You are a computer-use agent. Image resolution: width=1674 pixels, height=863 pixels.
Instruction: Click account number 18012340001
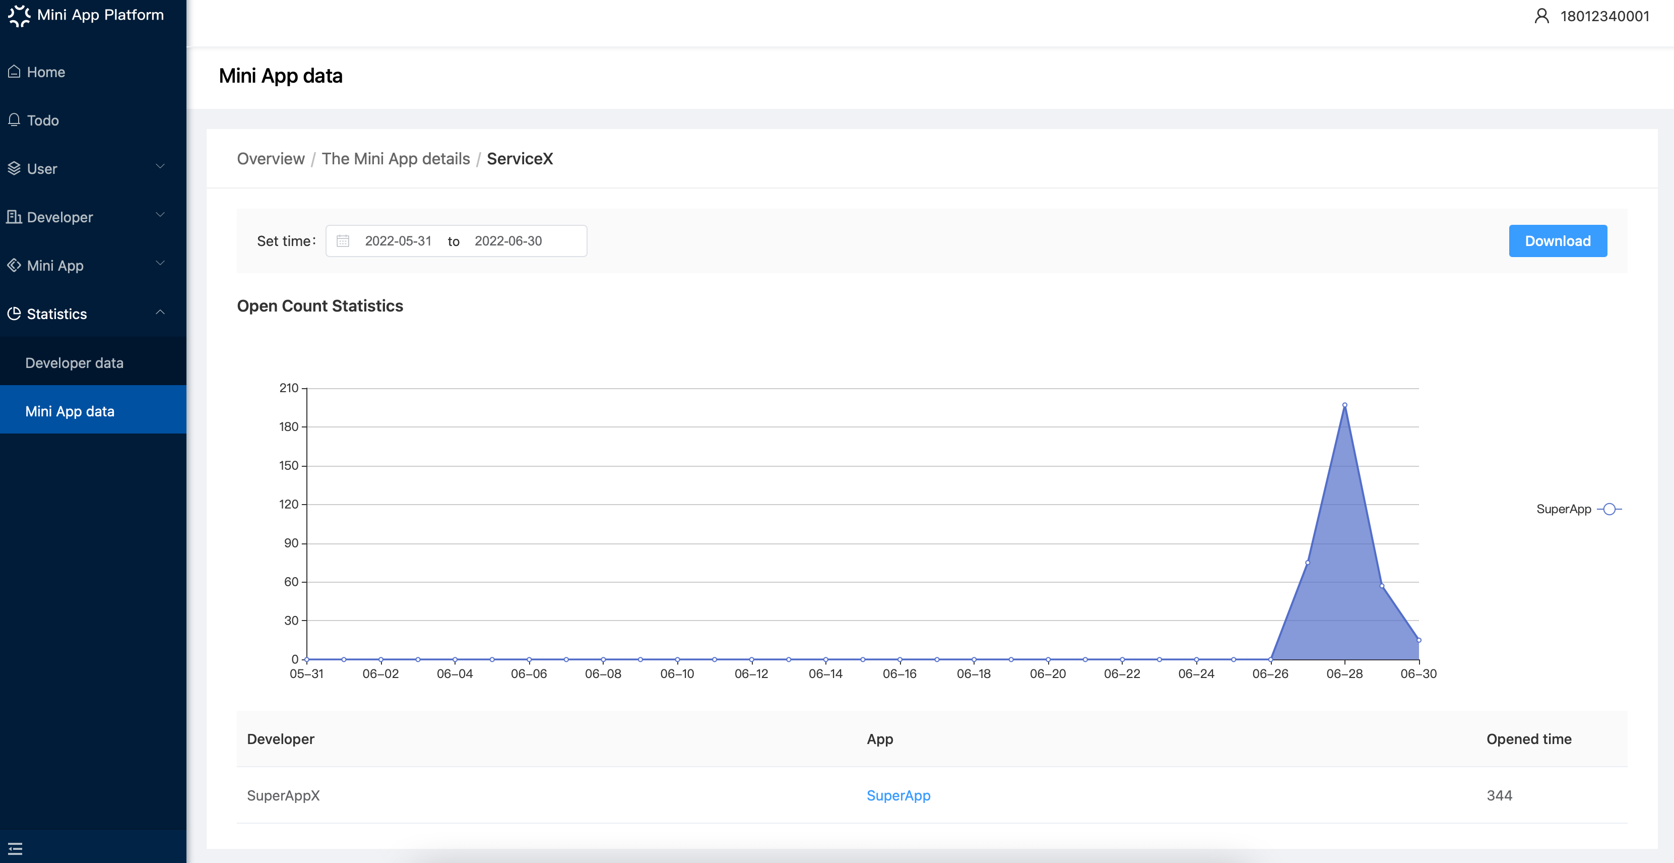[1604, 16]
